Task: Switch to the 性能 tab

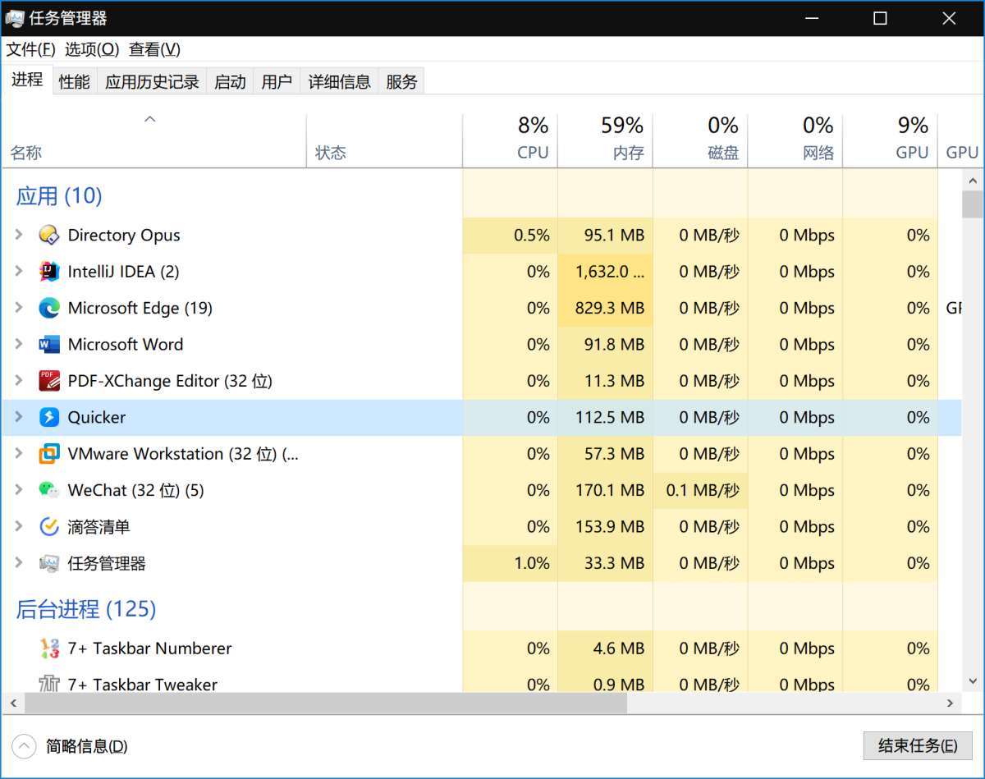Action: (x=75, y=81)
